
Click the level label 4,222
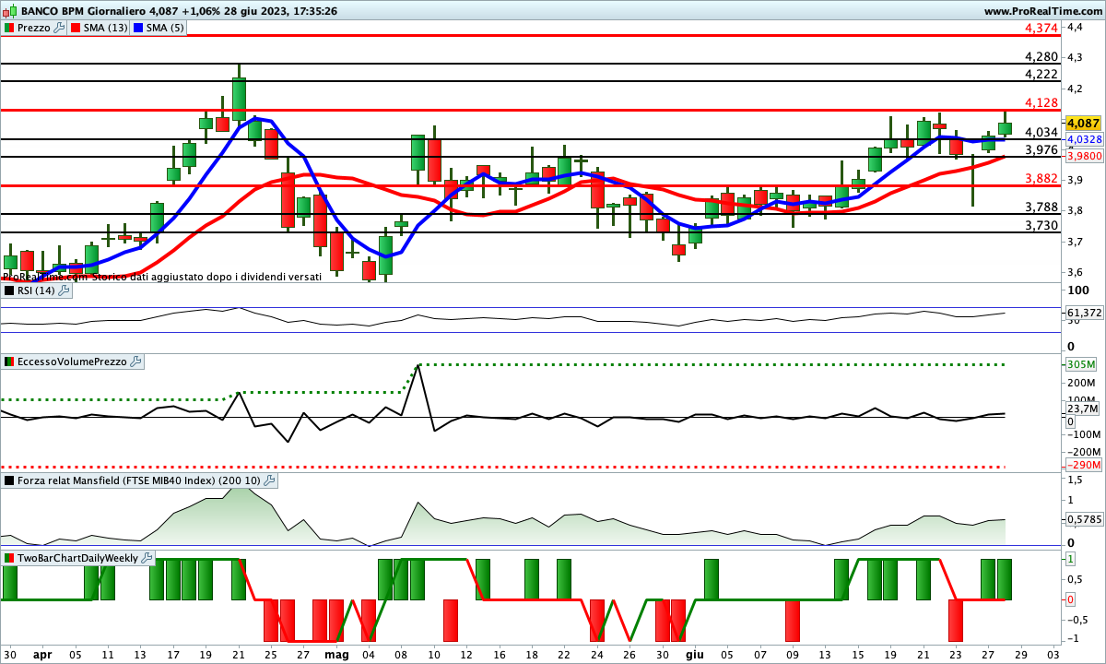[x=1041, y=74]
